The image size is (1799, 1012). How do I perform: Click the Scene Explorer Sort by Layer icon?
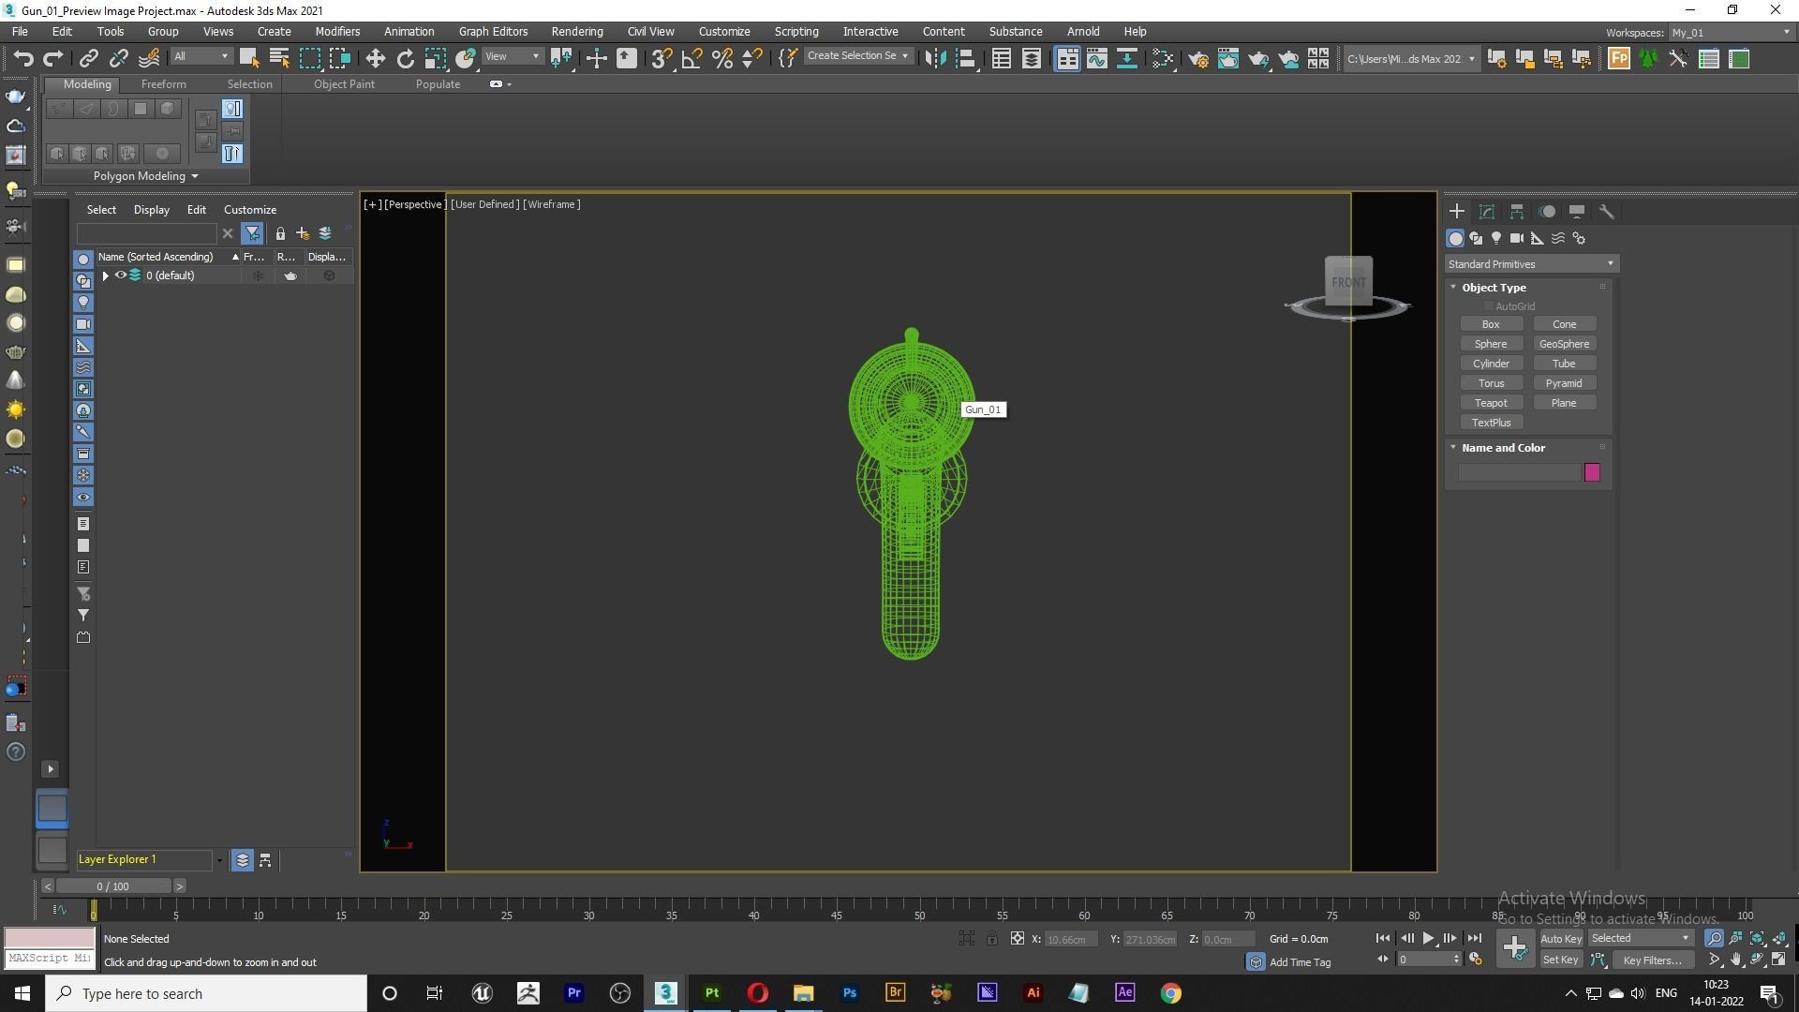pyautogui.click(x=243, y=860)
